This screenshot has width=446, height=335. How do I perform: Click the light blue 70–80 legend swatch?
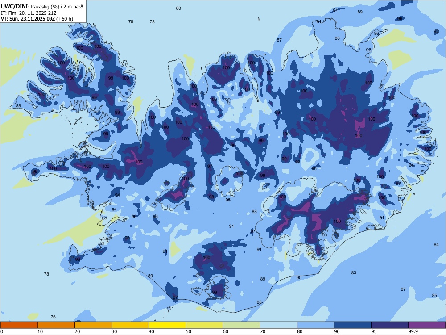[x=279, y=325]
